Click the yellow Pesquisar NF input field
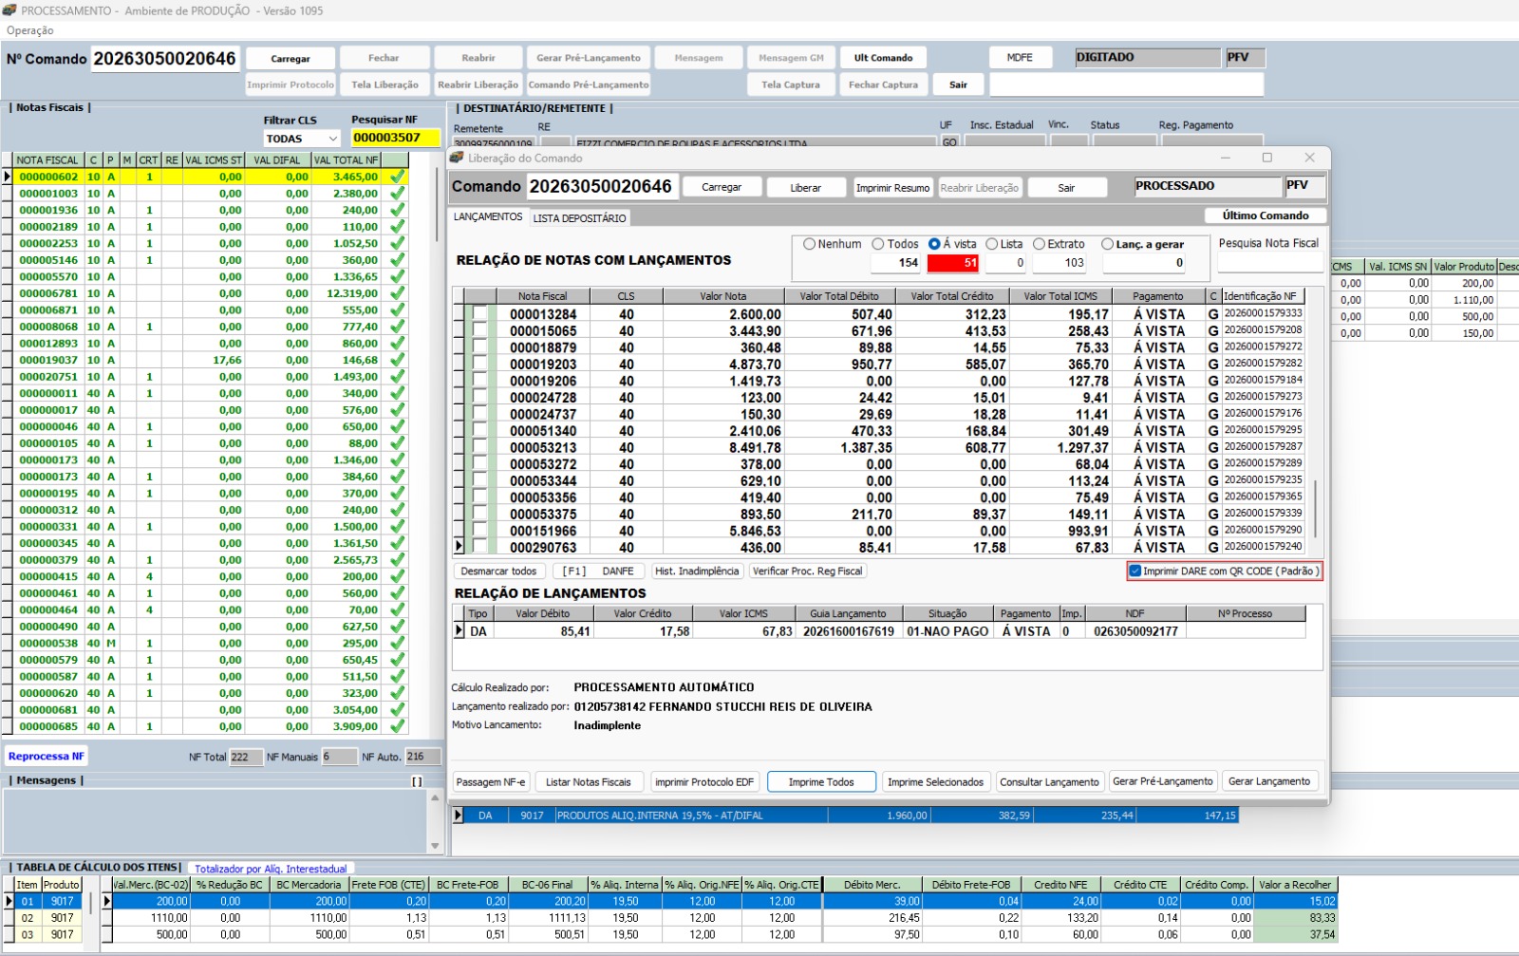 tap(395, 138)
